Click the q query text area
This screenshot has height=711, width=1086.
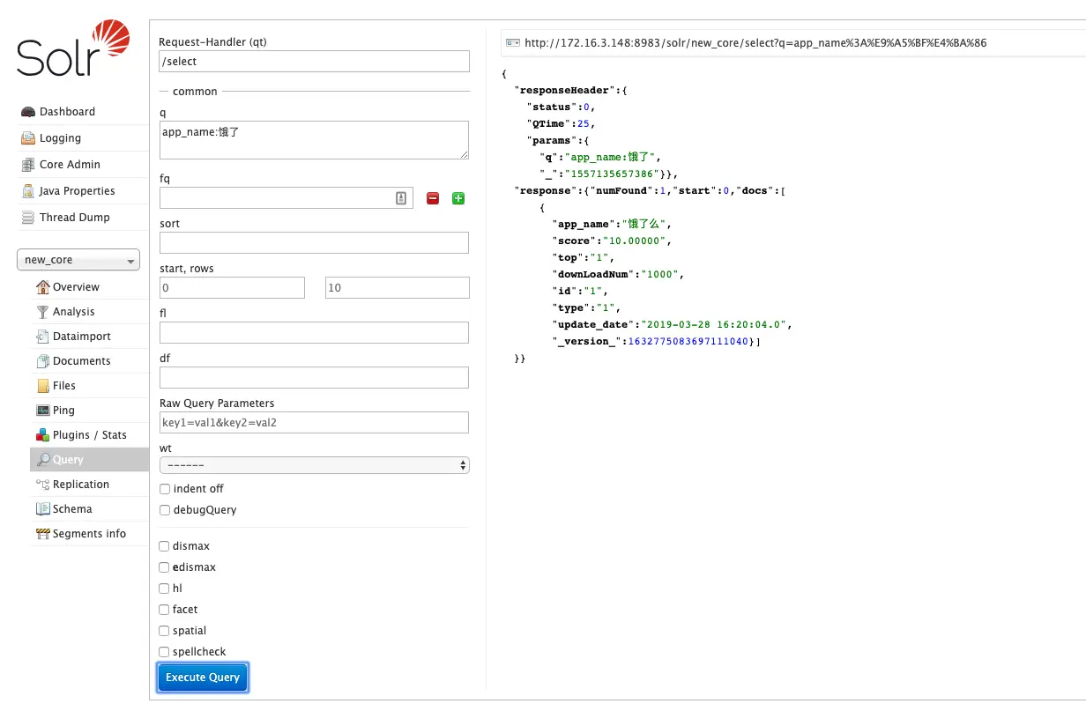coord(314,140)
